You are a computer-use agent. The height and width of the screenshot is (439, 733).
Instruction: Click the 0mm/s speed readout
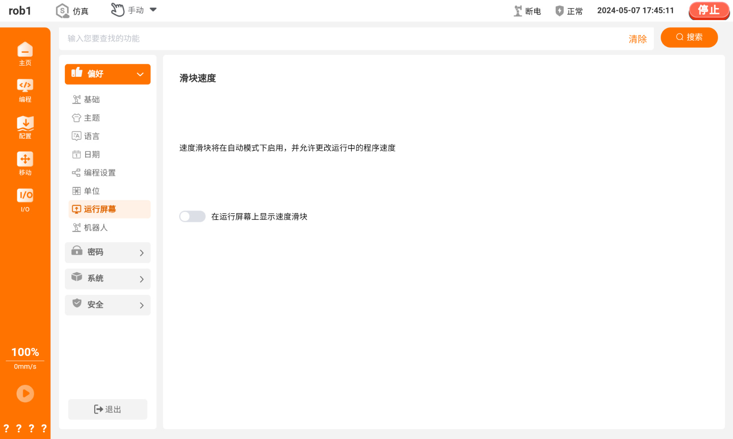(x=25, y=366)
